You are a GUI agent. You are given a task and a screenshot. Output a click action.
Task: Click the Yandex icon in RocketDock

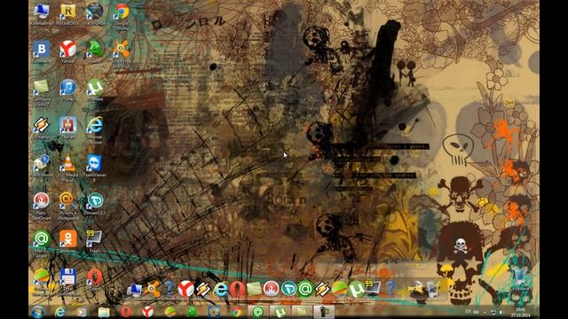pyautogui.click(x=185, y=290)
